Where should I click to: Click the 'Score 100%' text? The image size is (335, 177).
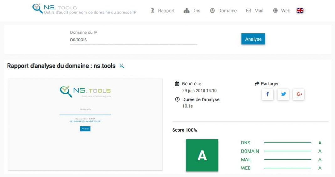(185, 130)
